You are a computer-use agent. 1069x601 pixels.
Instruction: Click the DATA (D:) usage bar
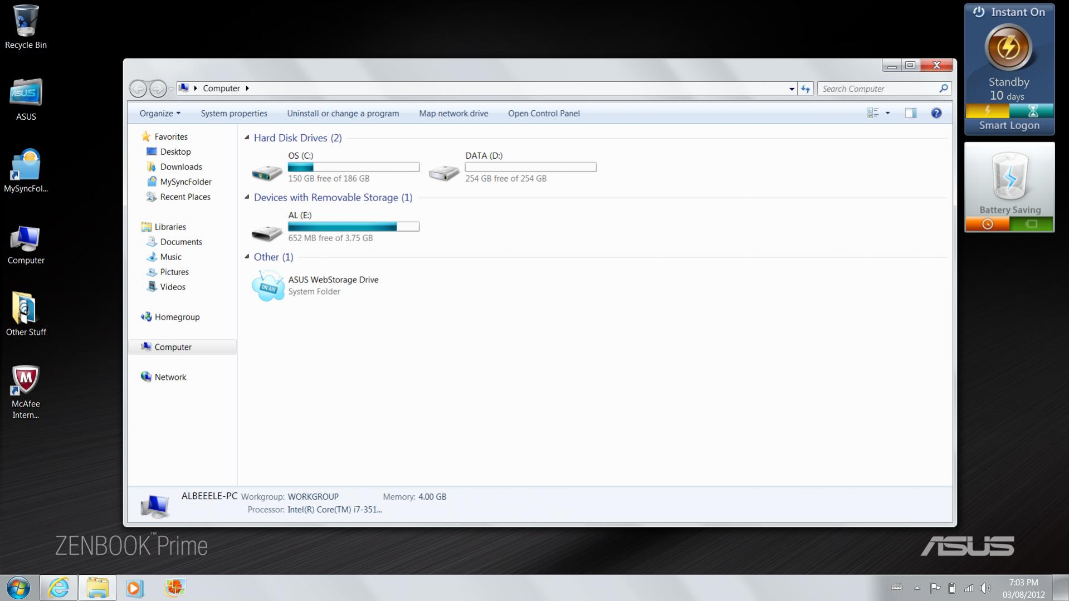[x=531, y=167]
